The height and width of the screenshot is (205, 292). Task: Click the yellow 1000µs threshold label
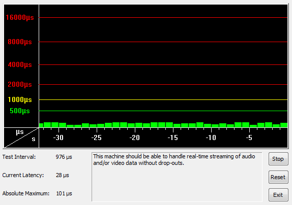click(x=20, y=100)
